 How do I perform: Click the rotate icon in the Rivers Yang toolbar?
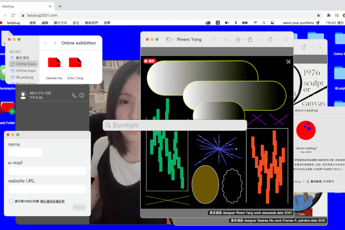(271, 39)
